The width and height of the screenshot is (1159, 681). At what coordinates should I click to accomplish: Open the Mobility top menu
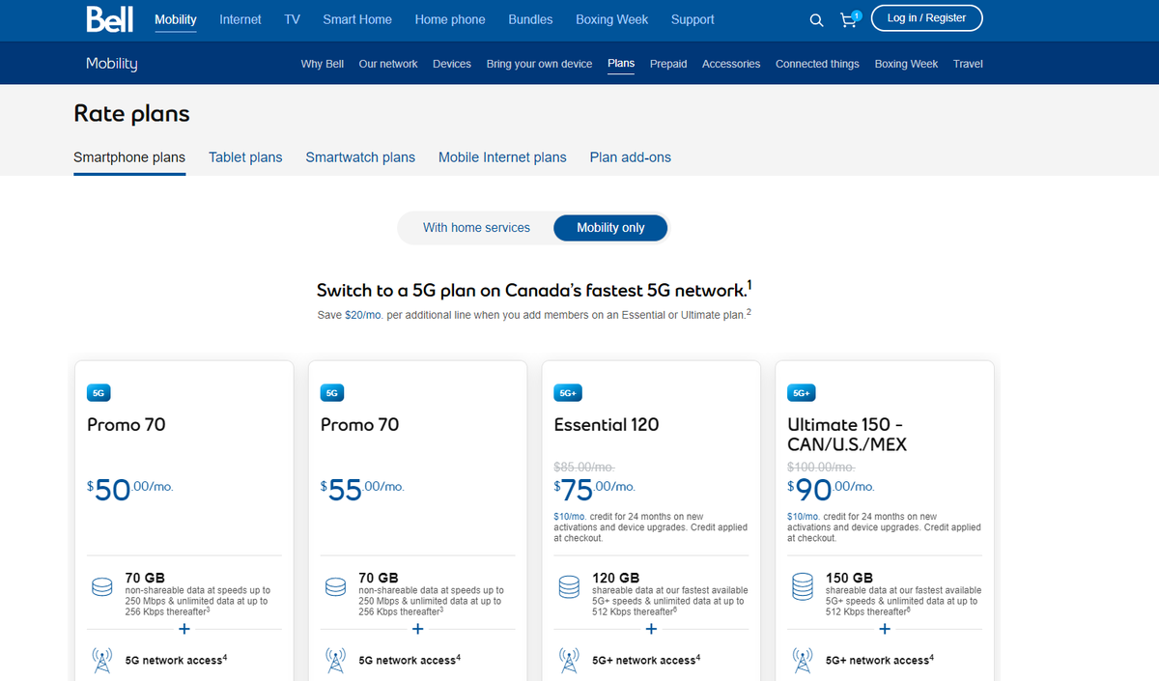coord(176,19)
